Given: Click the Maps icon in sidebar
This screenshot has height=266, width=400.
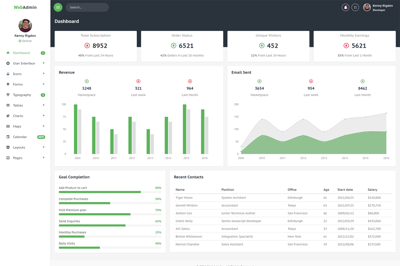Looking at the screenshot, I should point(8,126).
